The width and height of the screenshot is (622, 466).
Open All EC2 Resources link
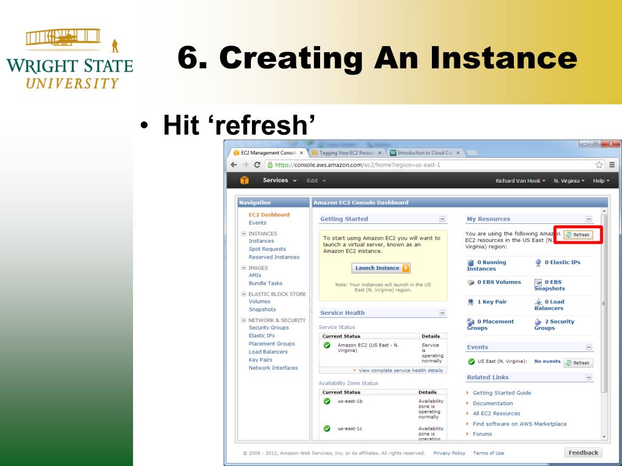(496, 413)
